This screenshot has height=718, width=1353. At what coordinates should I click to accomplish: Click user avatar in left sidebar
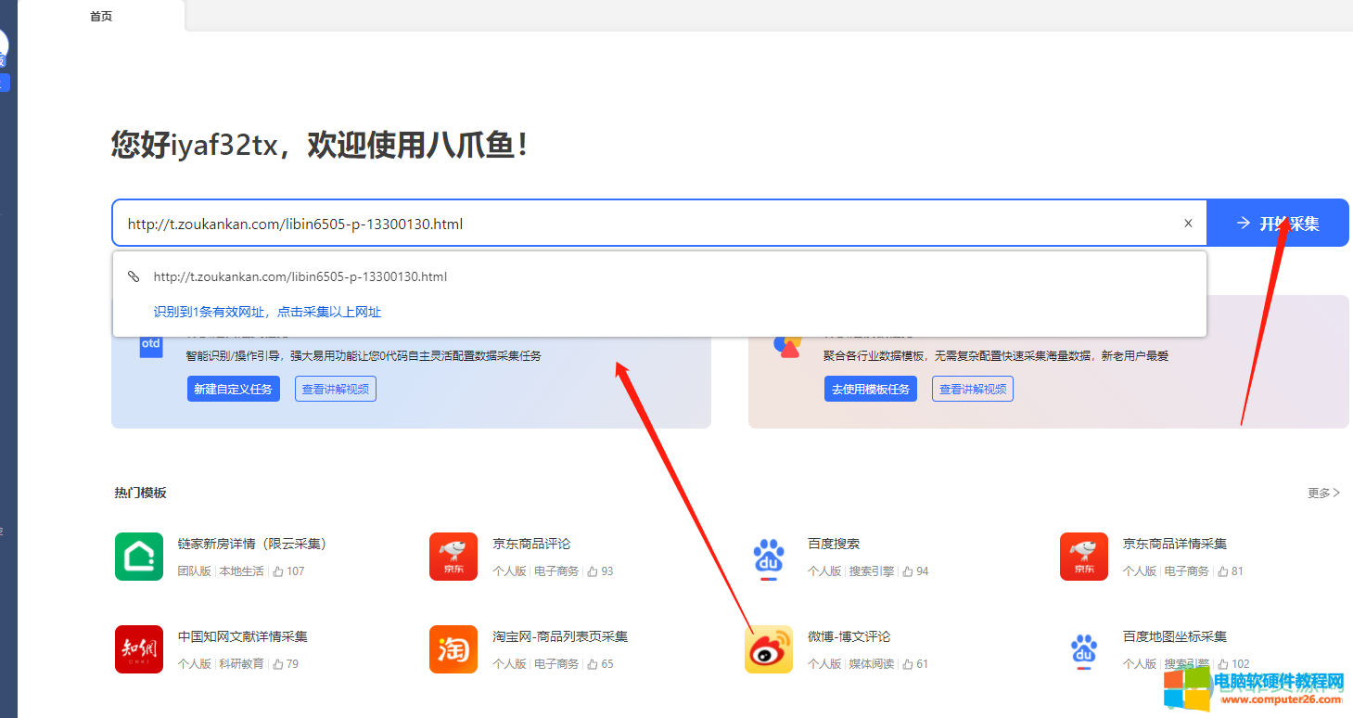3,45
